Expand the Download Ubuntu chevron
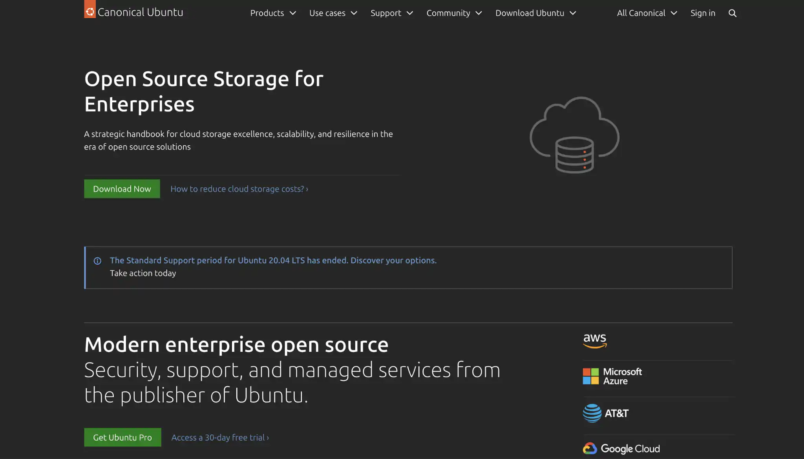The height and width of the screenshot is (459, 804). point(573,13)
